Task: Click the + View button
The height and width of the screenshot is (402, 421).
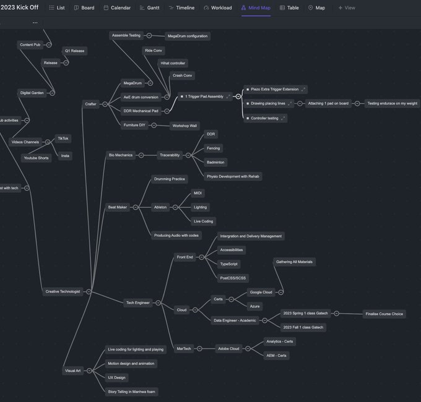Action: click(x=346, y=8)
